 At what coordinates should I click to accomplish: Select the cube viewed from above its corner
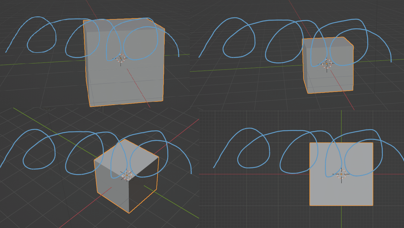click(x=127, y=176)
